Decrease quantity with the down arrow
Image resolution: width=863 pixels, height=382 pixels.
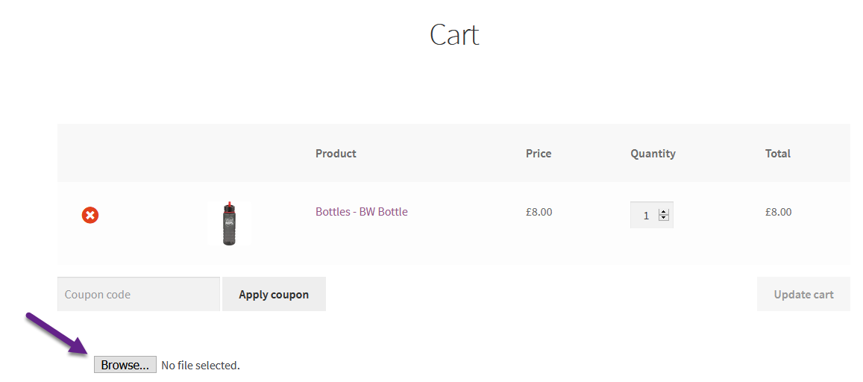tap(664, 219)
